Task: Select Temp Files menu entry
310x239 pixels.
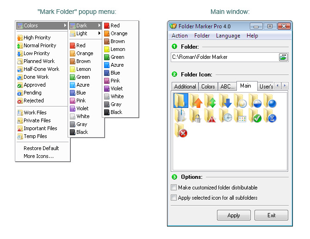Action: point(42,136)
